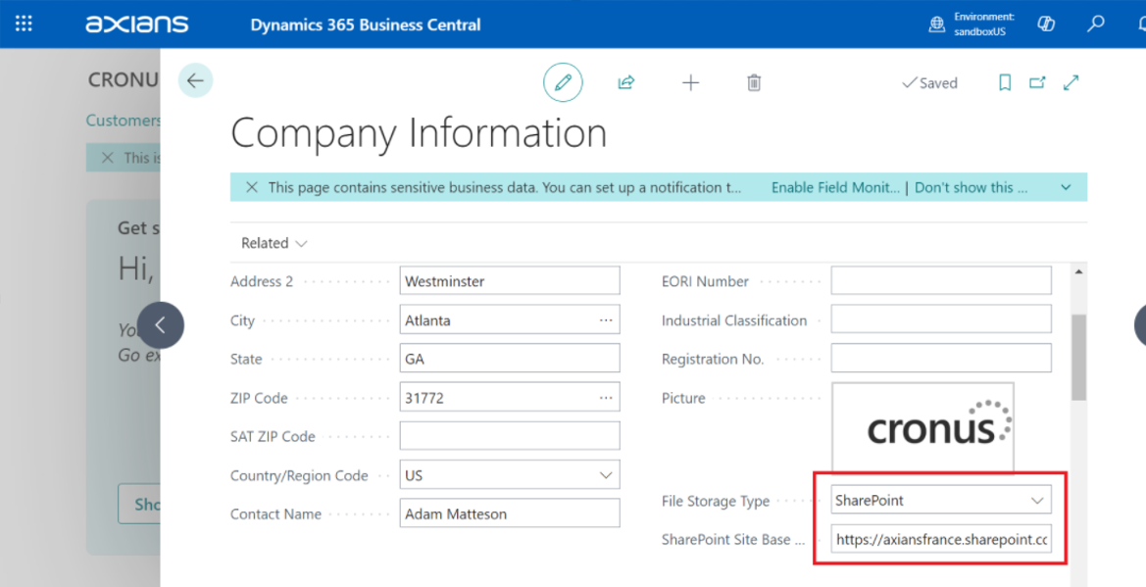This screenshot has height=587, width=1146.
Task: Expand the notification banner chevron
Action: click(x=1066, y=187)
